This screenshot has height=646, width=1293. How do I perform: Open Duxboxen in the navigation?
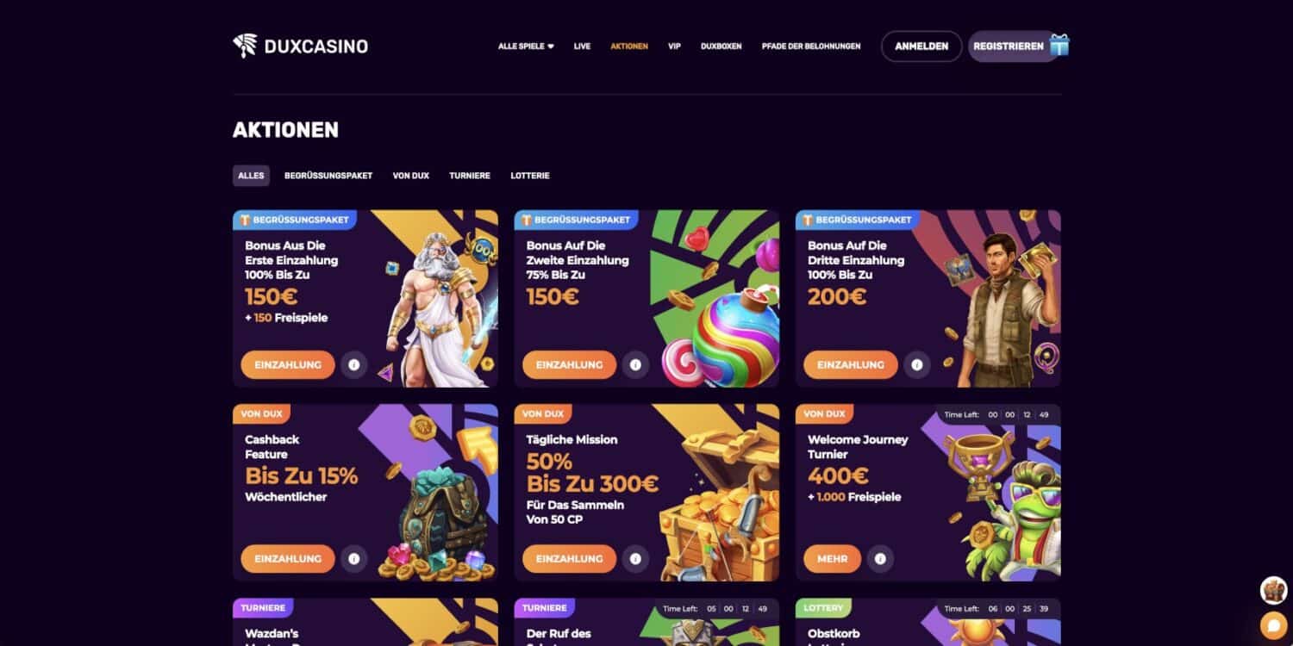[721, 47]
